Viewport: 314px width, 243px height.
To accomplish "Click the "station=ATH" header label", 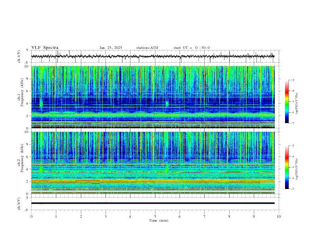I will click(147, 48).
